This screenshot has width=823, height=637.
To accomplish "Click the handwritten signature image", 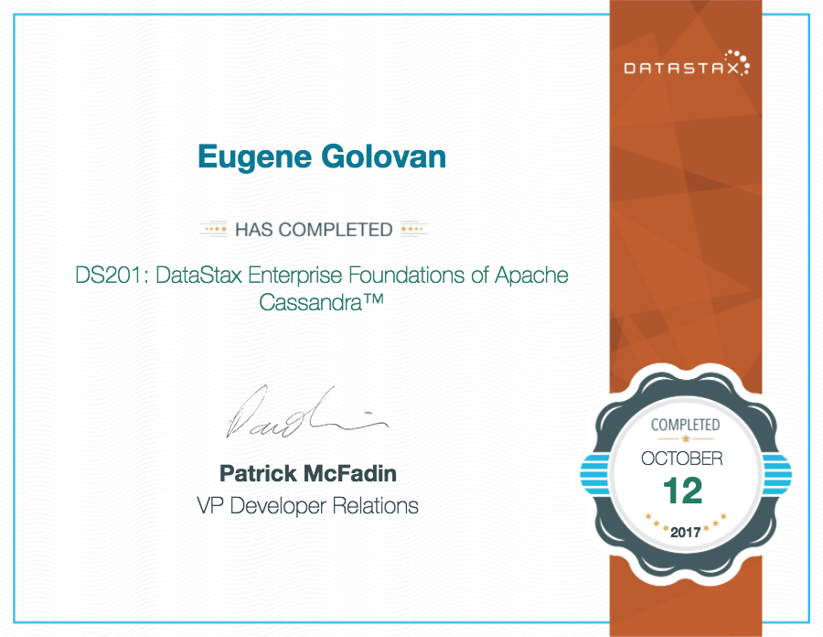I will [x=307, y=412].
